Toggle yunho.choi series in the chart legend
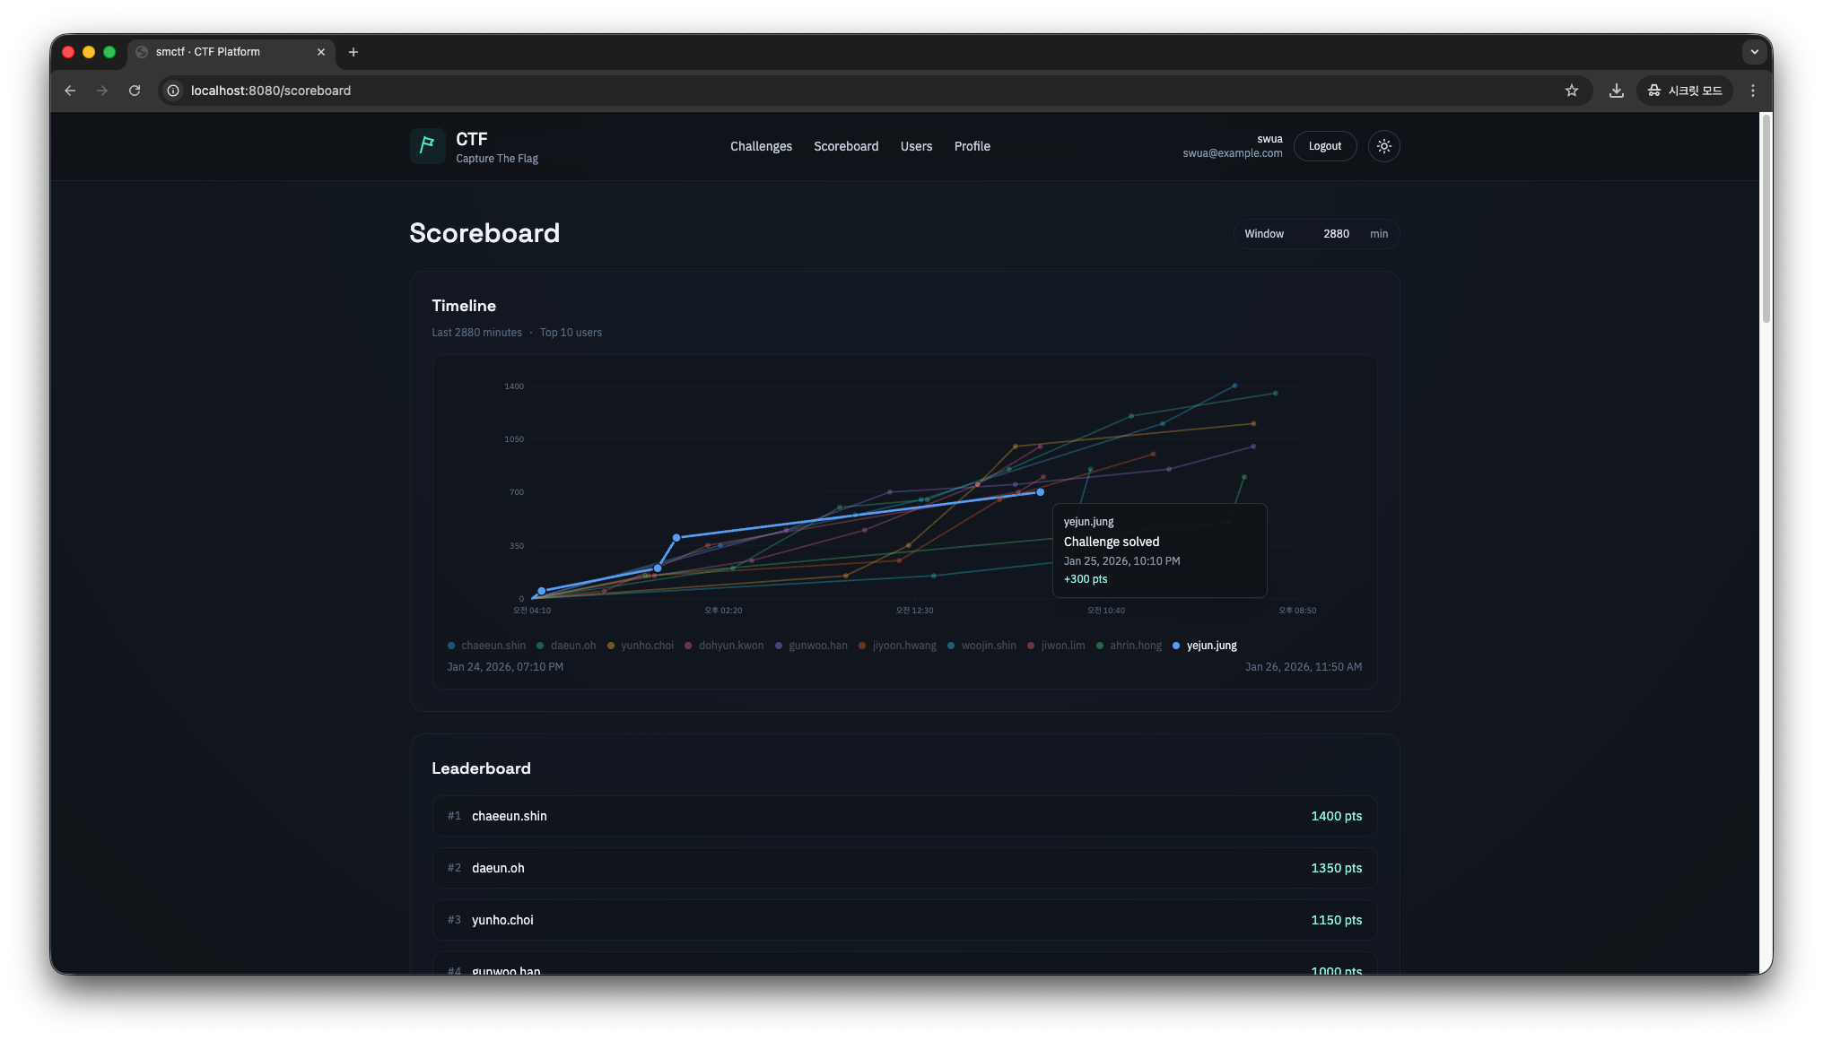 point(641,646)
